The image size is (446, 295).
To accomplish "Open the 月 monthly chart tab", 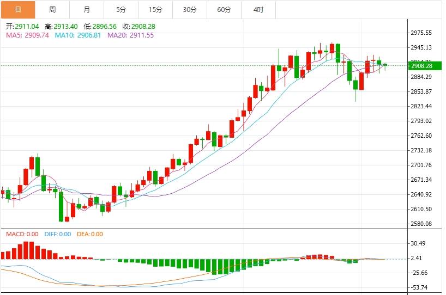I will (87, 9).
